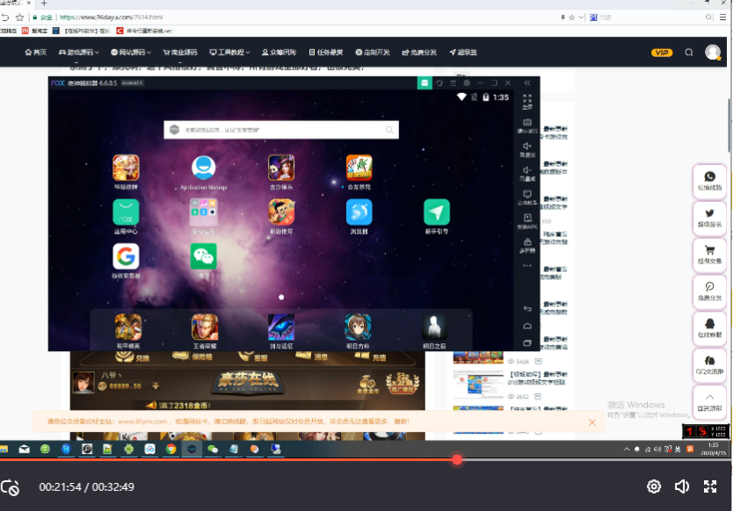Launch the anime girl game in Nox dock
This screenshot has height=511, width=733.
point(358,327)
